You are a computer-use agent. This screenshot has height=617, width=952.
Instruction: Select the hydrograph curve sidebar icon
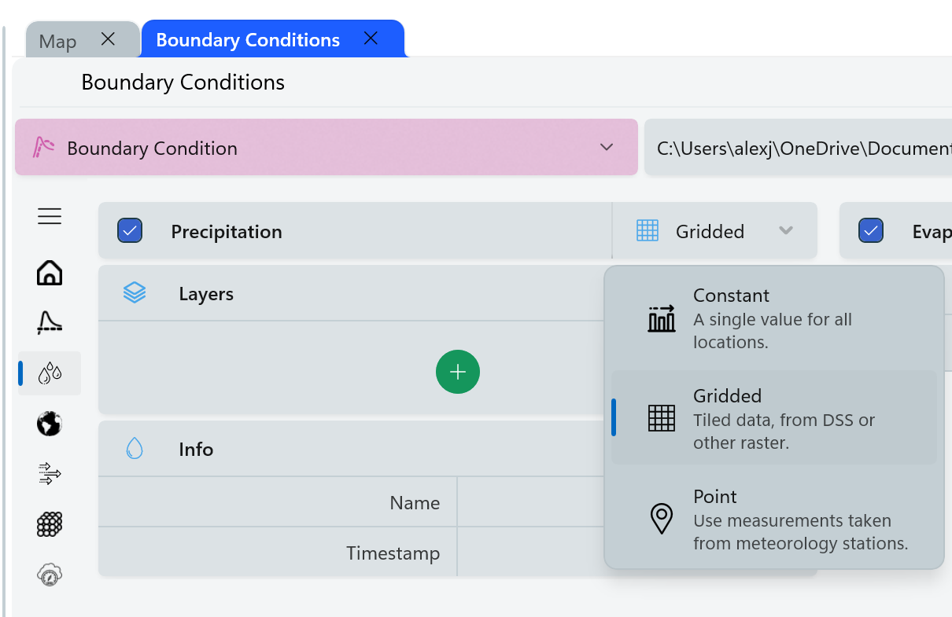pyautogui.click(x=50, y=322)
